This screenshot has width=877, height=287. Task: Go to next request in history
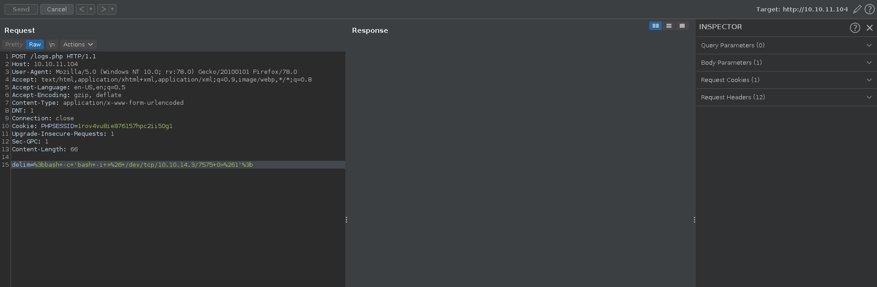tap(103, 9)
